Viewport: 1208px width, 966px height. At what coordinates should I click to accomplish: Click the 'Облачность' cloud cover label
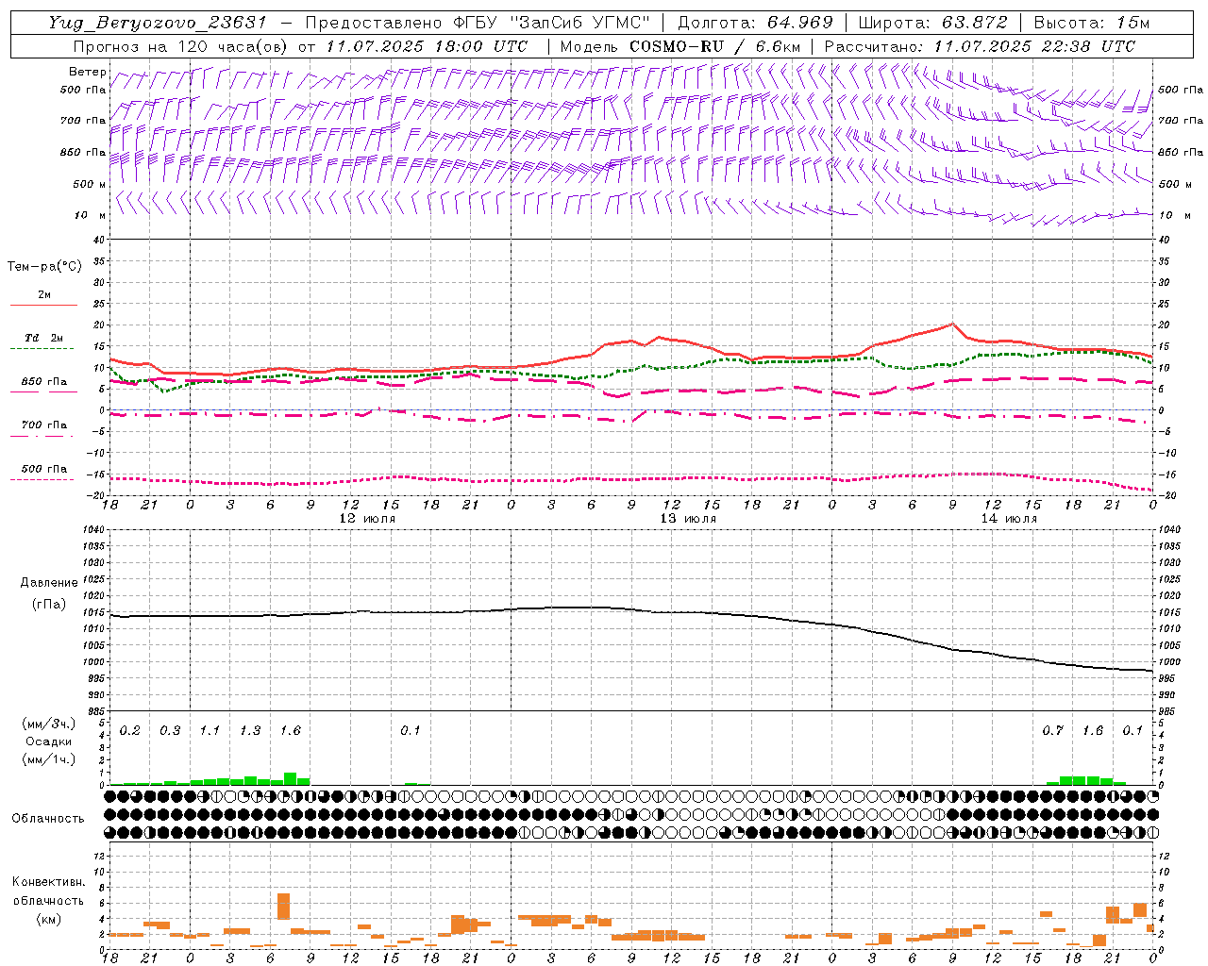[48, 819]
